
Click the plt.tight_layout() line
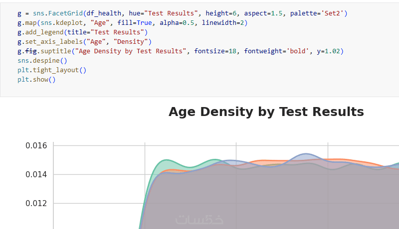[52, 70]
